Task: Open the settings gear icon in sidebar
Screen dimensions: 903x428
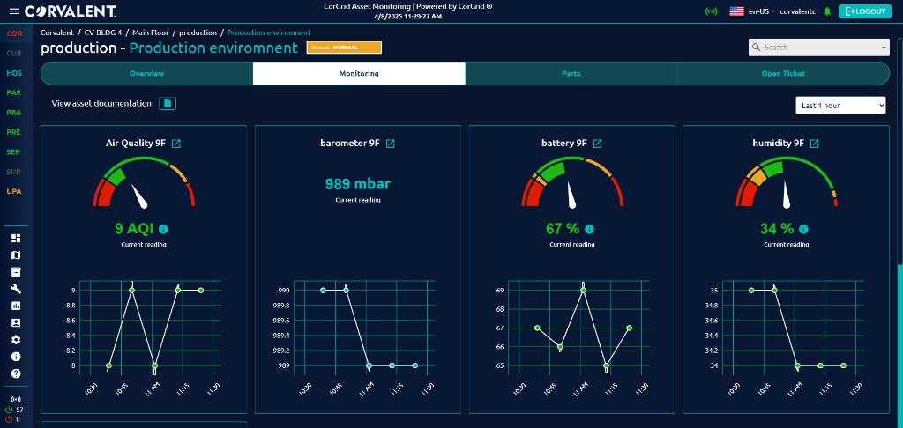Action: point(16,340)
